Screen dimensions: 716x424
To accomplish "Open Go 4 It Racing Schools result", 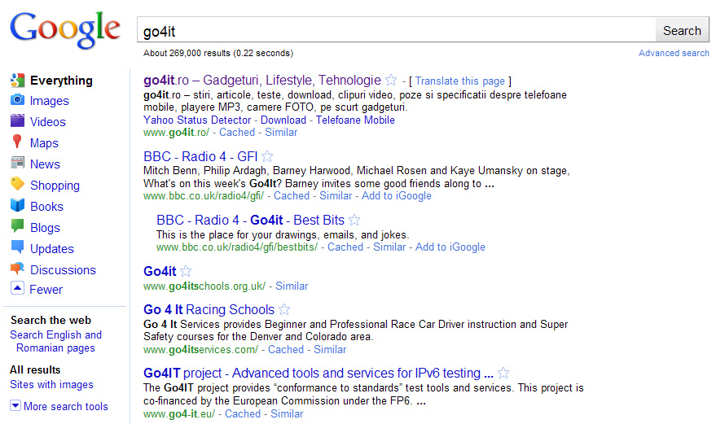I will point(209,309).
